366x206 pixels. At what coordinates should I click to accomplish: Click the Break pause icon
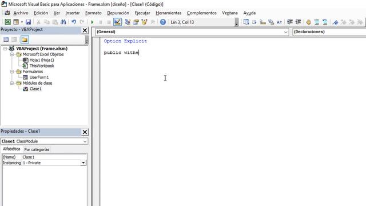[x=101, y=22]
